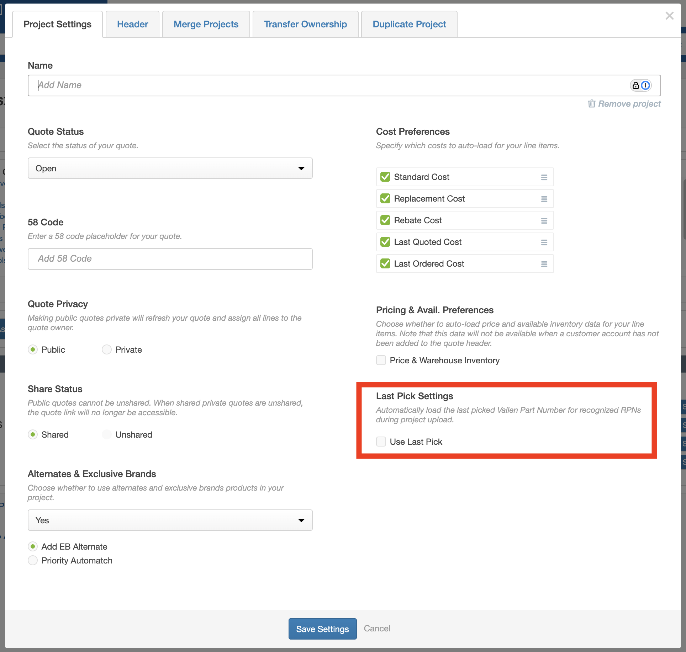Choose the Priority Automatch radio option
The height and width of the screenshot is (652, 686).
click(33, 560)
